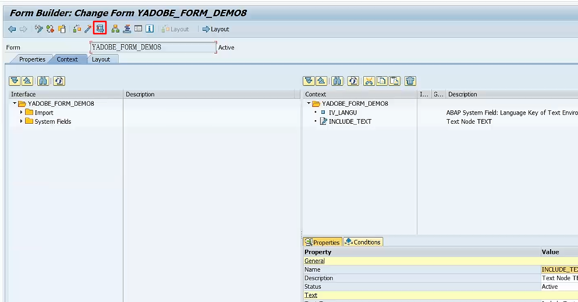Screen dimensions: 578x302
Task: Click the blue information icon in toolbar
Action: pos(150,29)
